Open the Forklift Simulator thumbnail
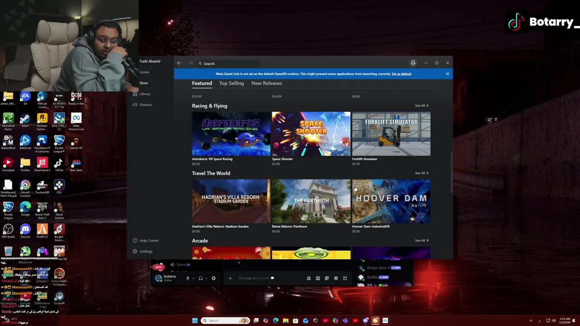Screen dimensions: 580x326 (391, 134)
